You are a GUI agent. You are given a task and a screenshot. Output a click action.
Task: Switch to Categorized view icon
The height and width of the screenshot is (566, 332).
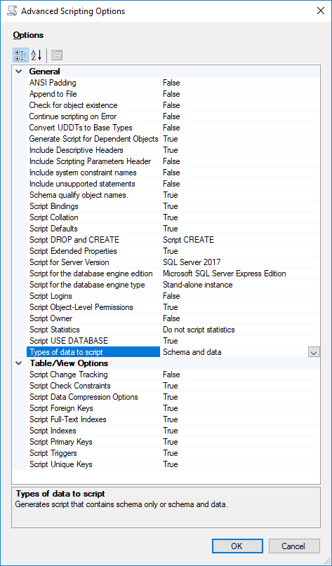(x=20, y=55)
